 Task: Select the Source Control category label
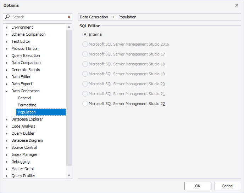click(x=24, y=147)
